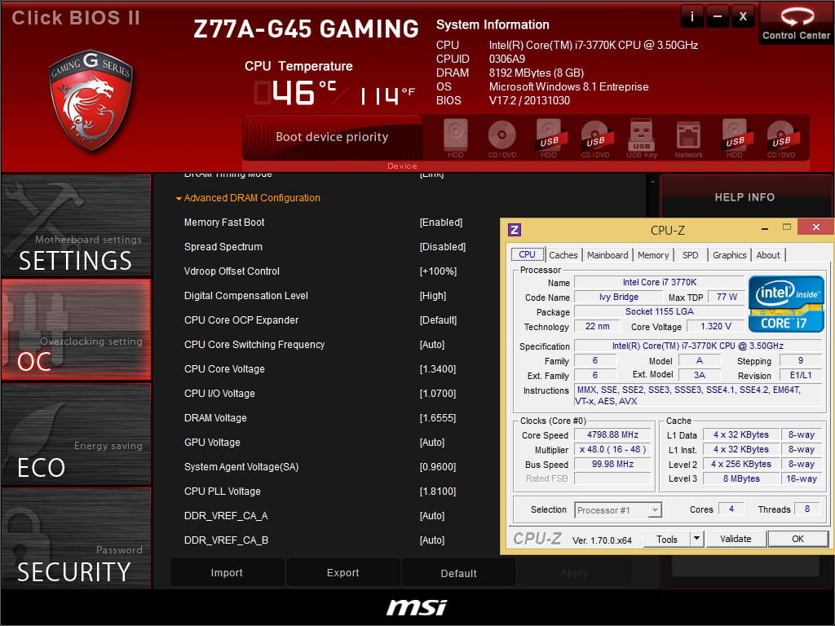The height and width of the screenshot is (626, 835).
Task: Click the settings list scroll-up arrow
Action: (653, 182)
